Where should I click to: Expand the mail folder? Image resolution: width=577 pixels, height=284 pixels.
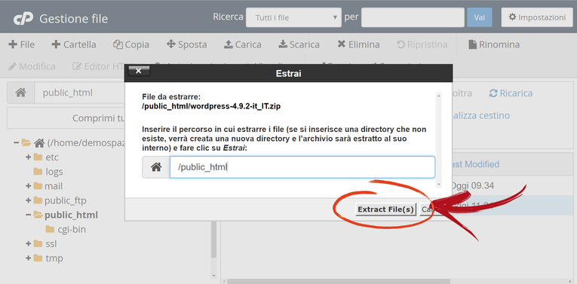29,186
